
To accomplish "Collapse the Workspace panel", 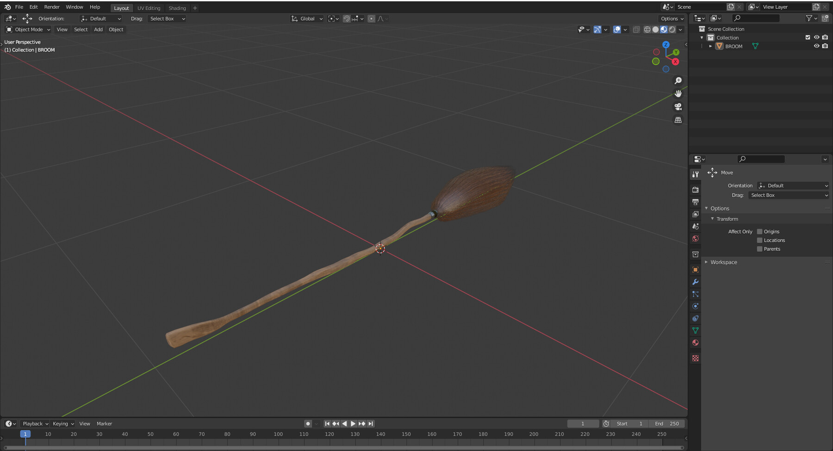I will pos(707,262).
